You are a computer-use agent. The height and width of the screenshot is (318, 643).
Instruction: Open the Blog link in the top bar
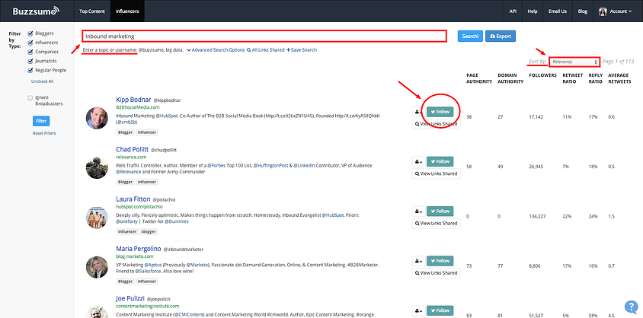tap(583, 11)
